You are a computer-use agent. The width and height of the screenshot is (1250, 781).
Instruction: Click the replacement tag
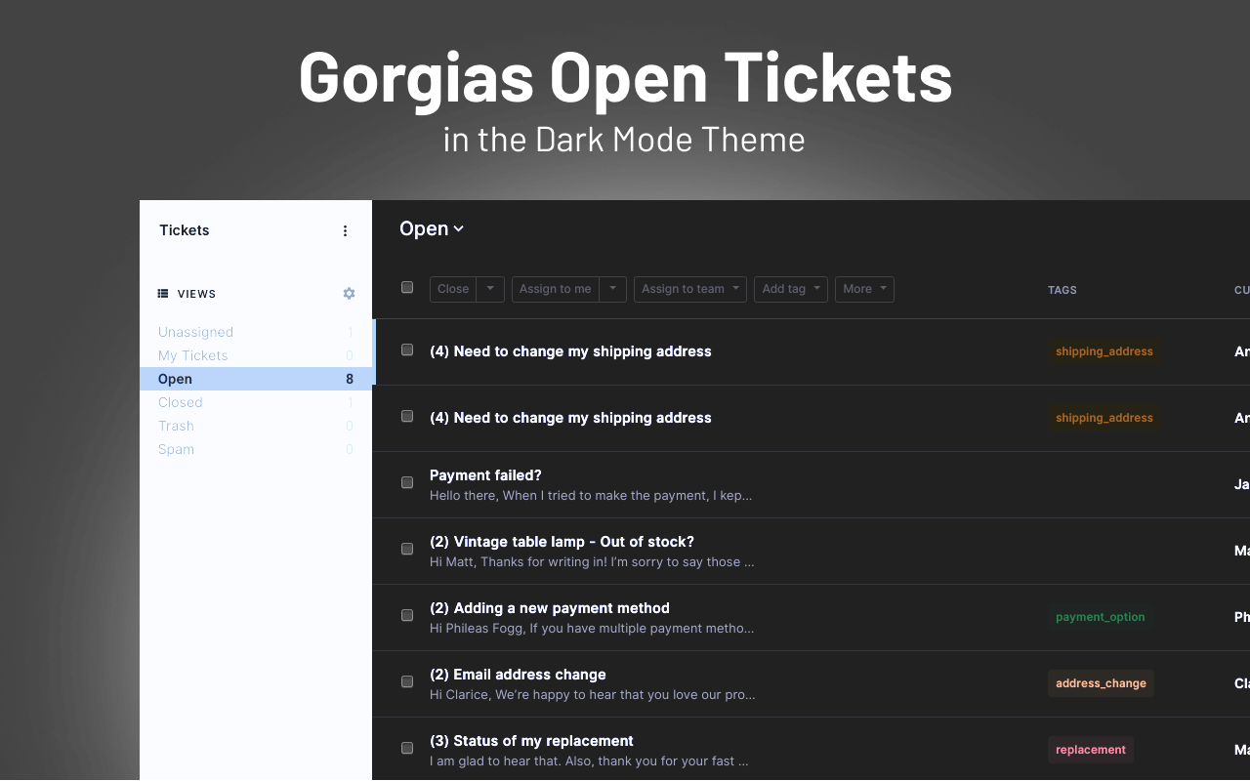coord(1090,749)
